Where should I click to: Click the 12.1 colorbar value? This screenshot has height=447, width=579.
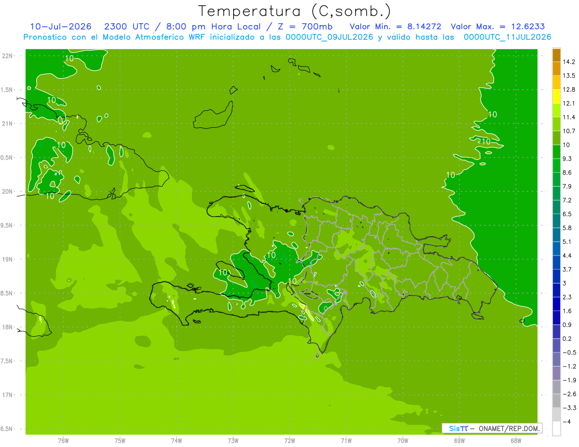[569, 103]
